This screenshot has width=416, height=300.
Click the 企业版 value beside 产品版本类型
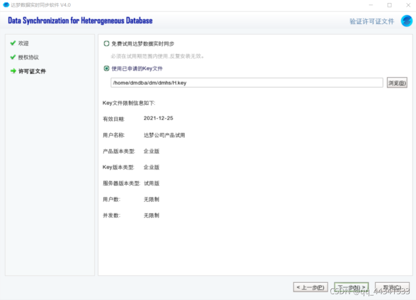[x=151, y=151]
